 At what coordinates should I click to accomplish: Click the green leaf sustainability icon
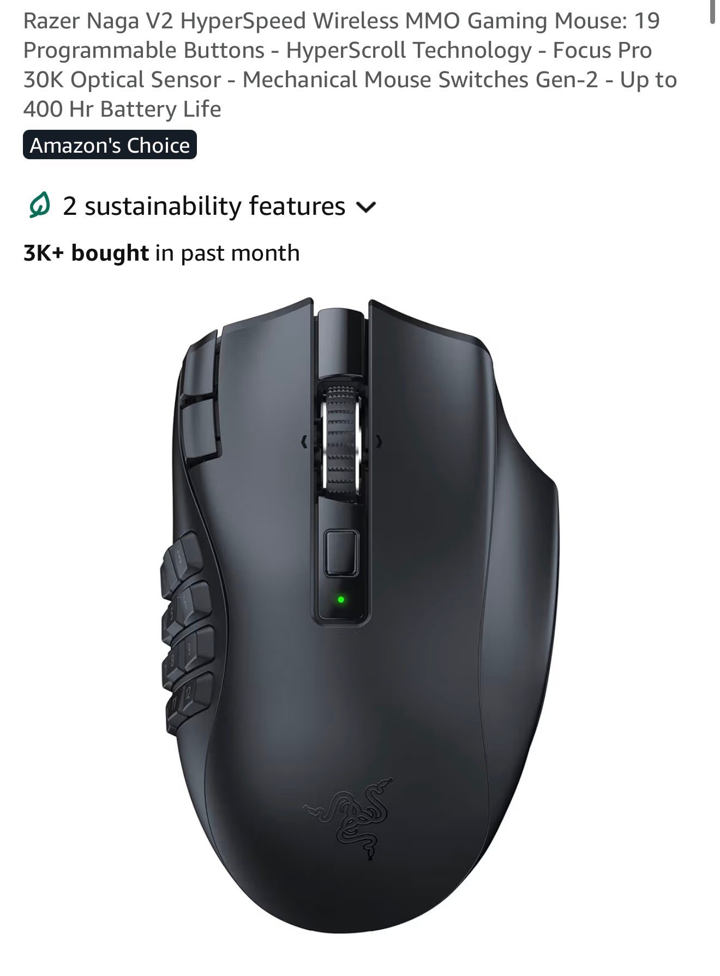pyautogui.click(x=39, y=206)
